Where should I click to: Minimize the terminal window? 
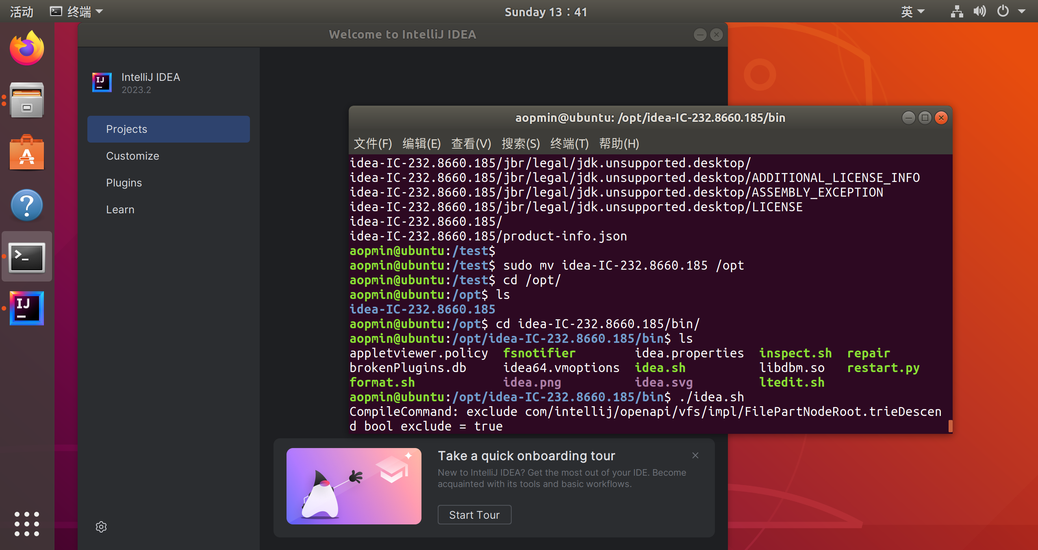908,118
